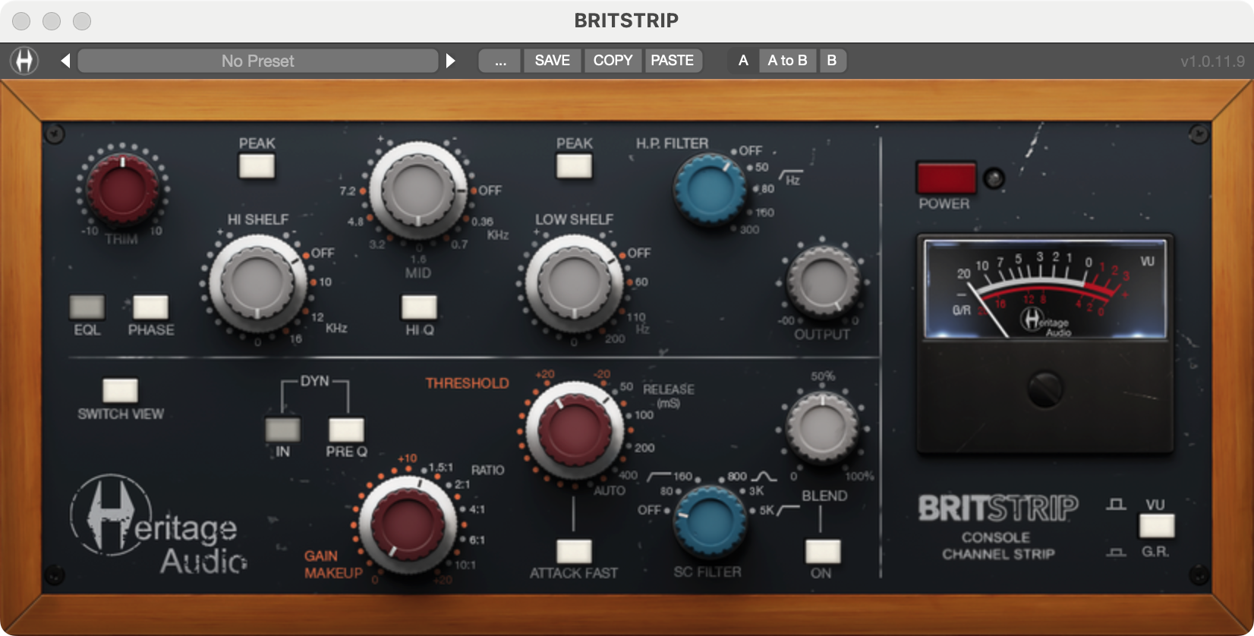1254x636 pixels.
Task: Click the version number v1.0.11.9
Action: tap(1211, 61)
